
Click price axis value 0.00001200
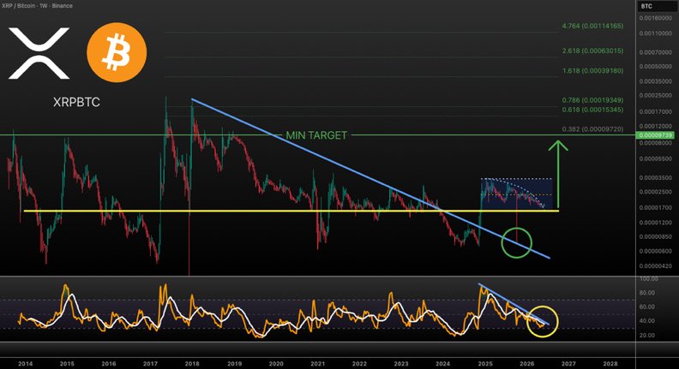point(656,223)
